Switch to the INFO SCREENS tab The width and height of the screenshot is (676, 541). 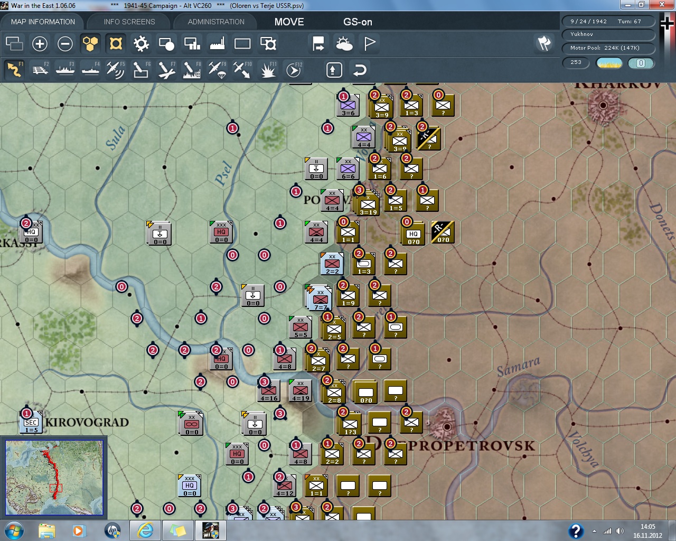click(x=129, y=22)
